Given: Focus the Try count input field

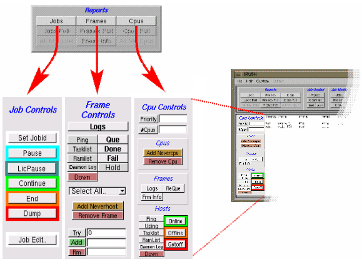Looking at the screenshot, I should click(106, 233).
